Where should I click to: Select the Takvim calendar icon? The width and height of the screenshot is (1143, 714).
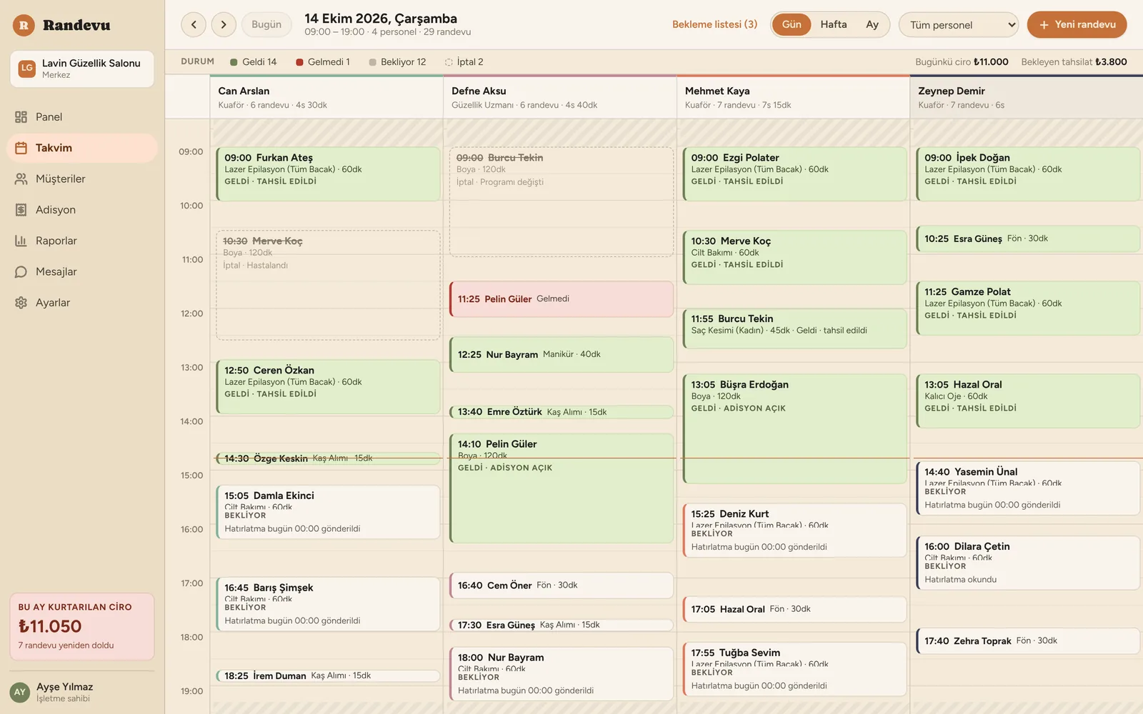21,148
